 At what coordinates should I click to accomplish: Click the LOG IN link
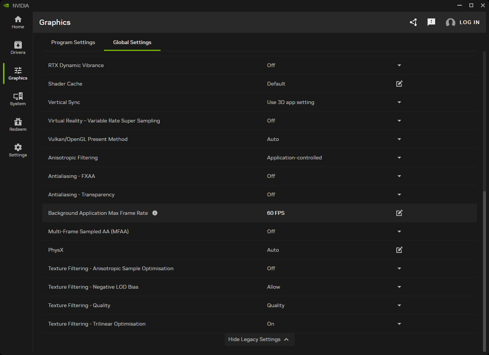tap(469, 22)
